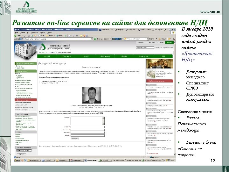The width and height of the screenshot is (229, 172).
Task: Click the Start button on the taskbar
Action: pyautogui.click(x=17, y=160)
